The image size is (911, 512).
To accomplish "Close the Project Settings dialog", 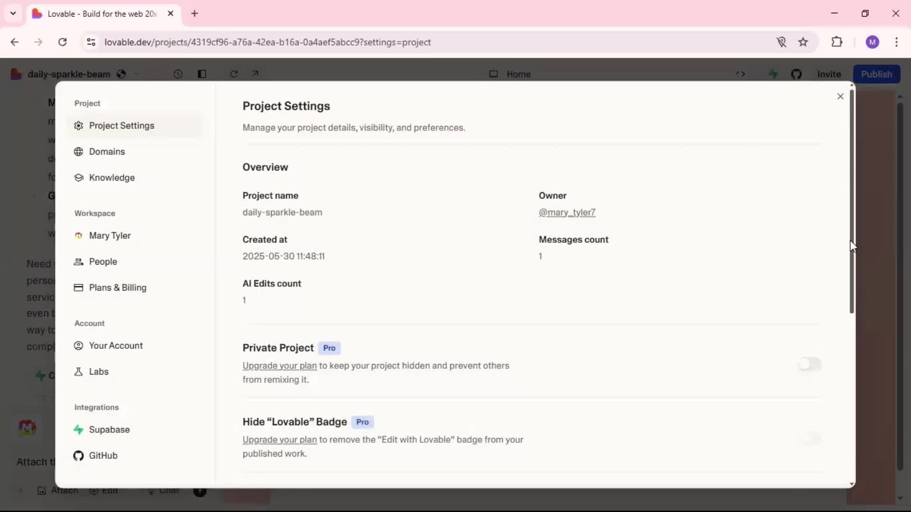I will pos(840,96).
